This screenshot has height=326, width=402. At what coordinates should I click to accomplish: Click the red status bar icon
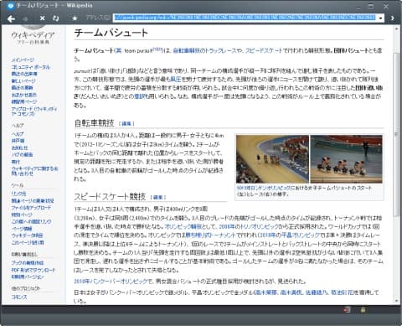[x=347, y=309]
